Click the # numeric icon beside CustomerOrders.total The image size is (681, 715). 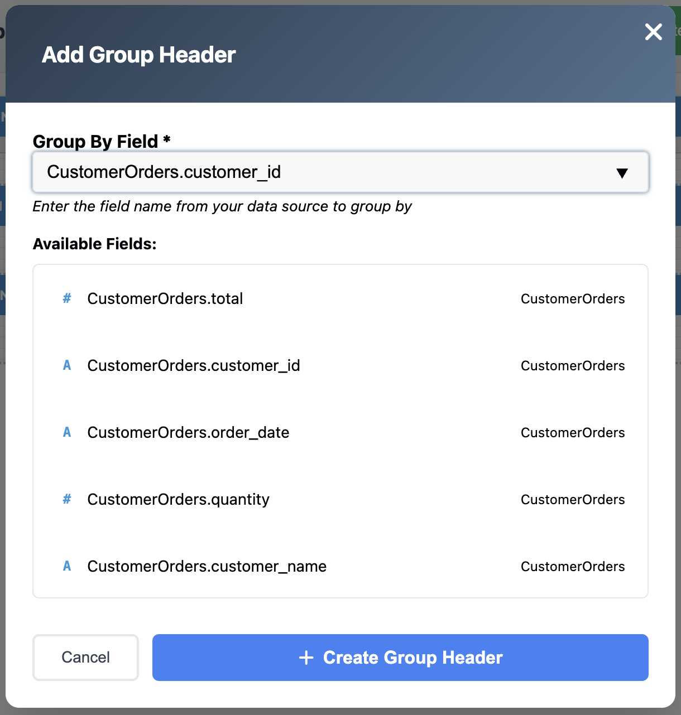(67, 298)
